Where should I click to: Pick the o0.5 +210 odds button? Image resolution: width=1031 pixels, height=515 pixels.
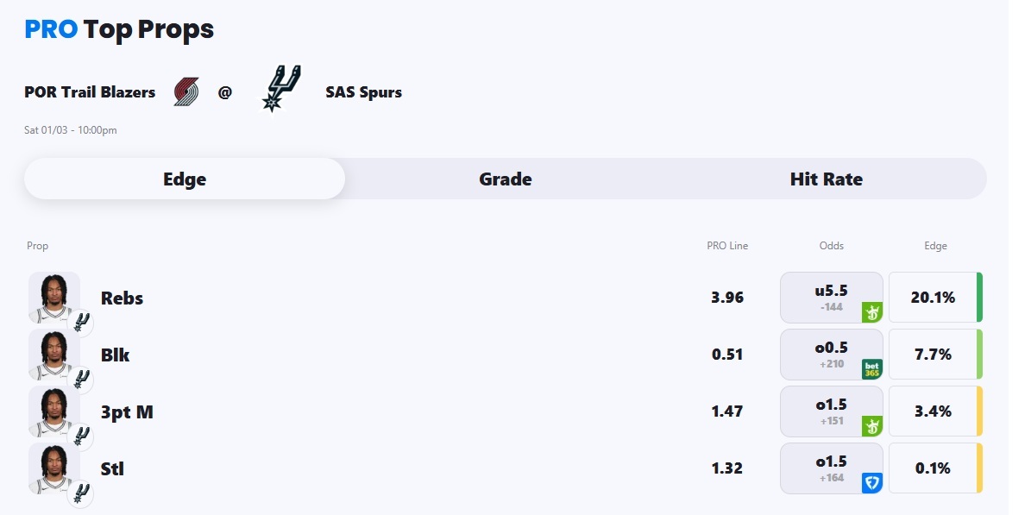pyautogui.click(x=831, y=354)
